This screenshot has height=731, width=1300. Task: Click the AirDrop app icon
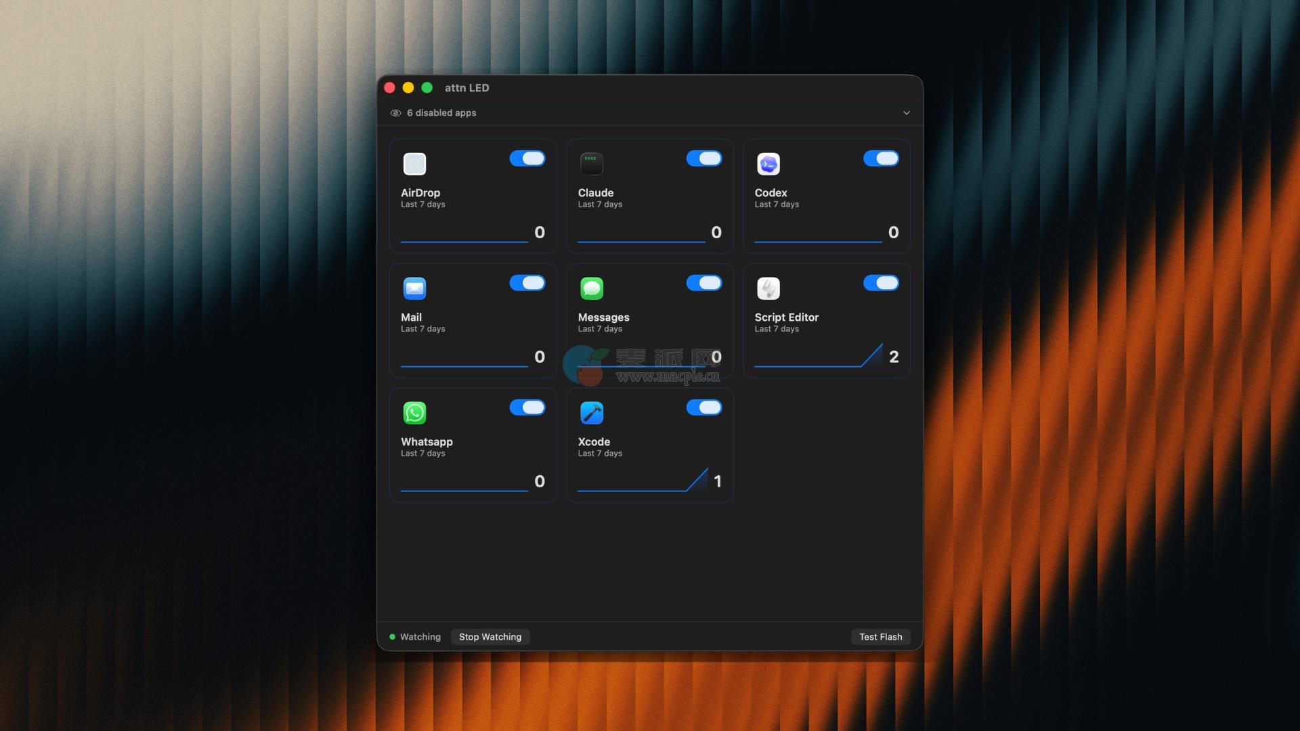pos(414,164)
